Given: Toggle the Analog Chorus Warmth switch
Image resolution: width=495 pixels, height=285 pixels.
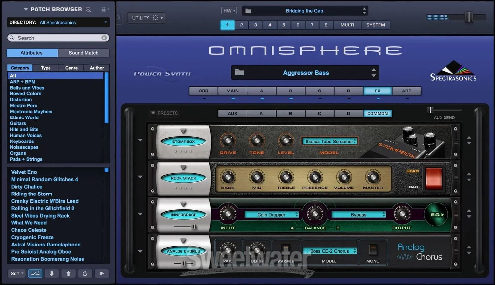Looking at the screenshot, I should point(286,250).
